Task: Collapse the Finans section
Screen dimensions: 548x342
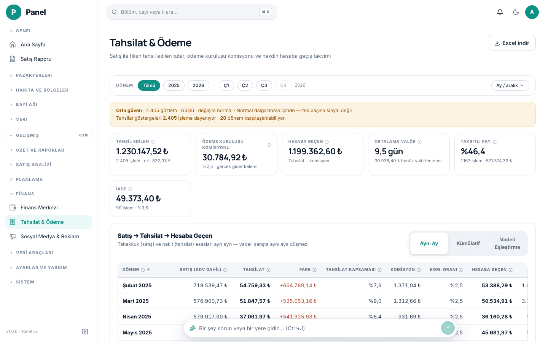Action: coord(48,194)
